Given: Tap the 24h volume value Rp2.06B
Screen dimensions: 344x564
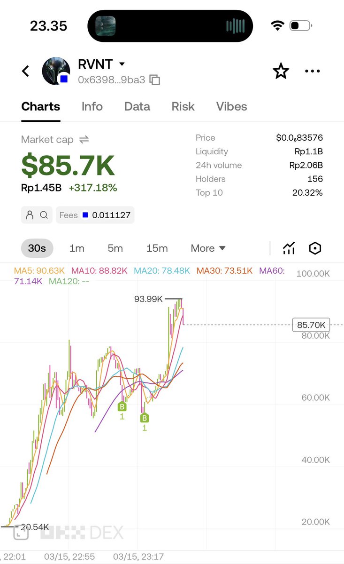Looking at the screenshot, I should pyautogui.click(x=306, y=165).
